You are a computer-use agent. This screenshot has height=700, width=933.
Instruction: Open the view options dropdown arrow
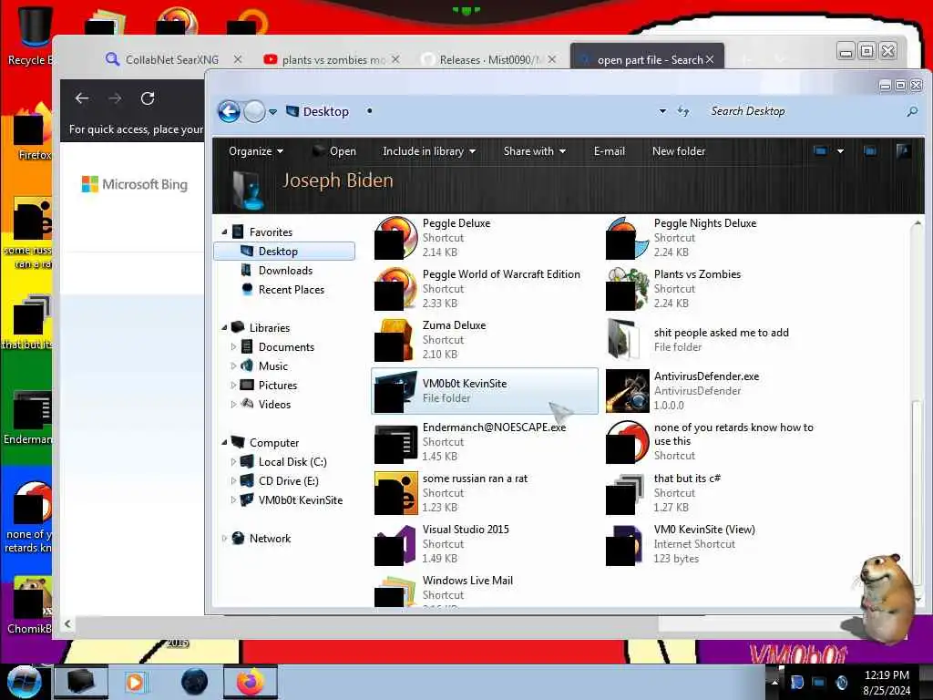click(840, 151)
